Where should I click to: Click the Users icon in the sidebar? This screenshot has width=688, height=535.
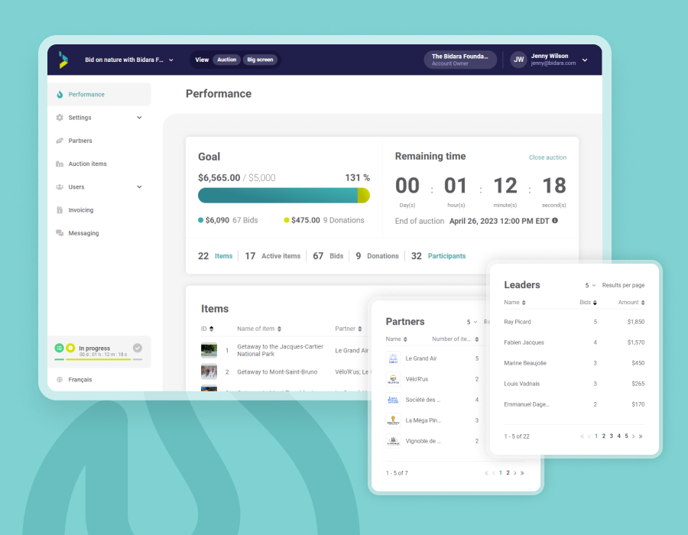tap(58, 186)
